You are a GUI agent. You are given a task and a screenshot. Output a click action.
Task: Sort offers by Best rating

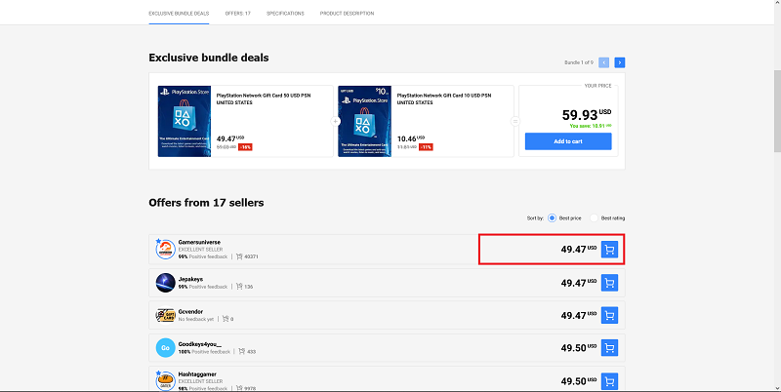click(595, 217)
